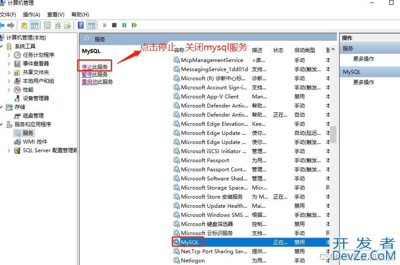
Task: Sort by the 描述 column header
Action: [257, 50]
